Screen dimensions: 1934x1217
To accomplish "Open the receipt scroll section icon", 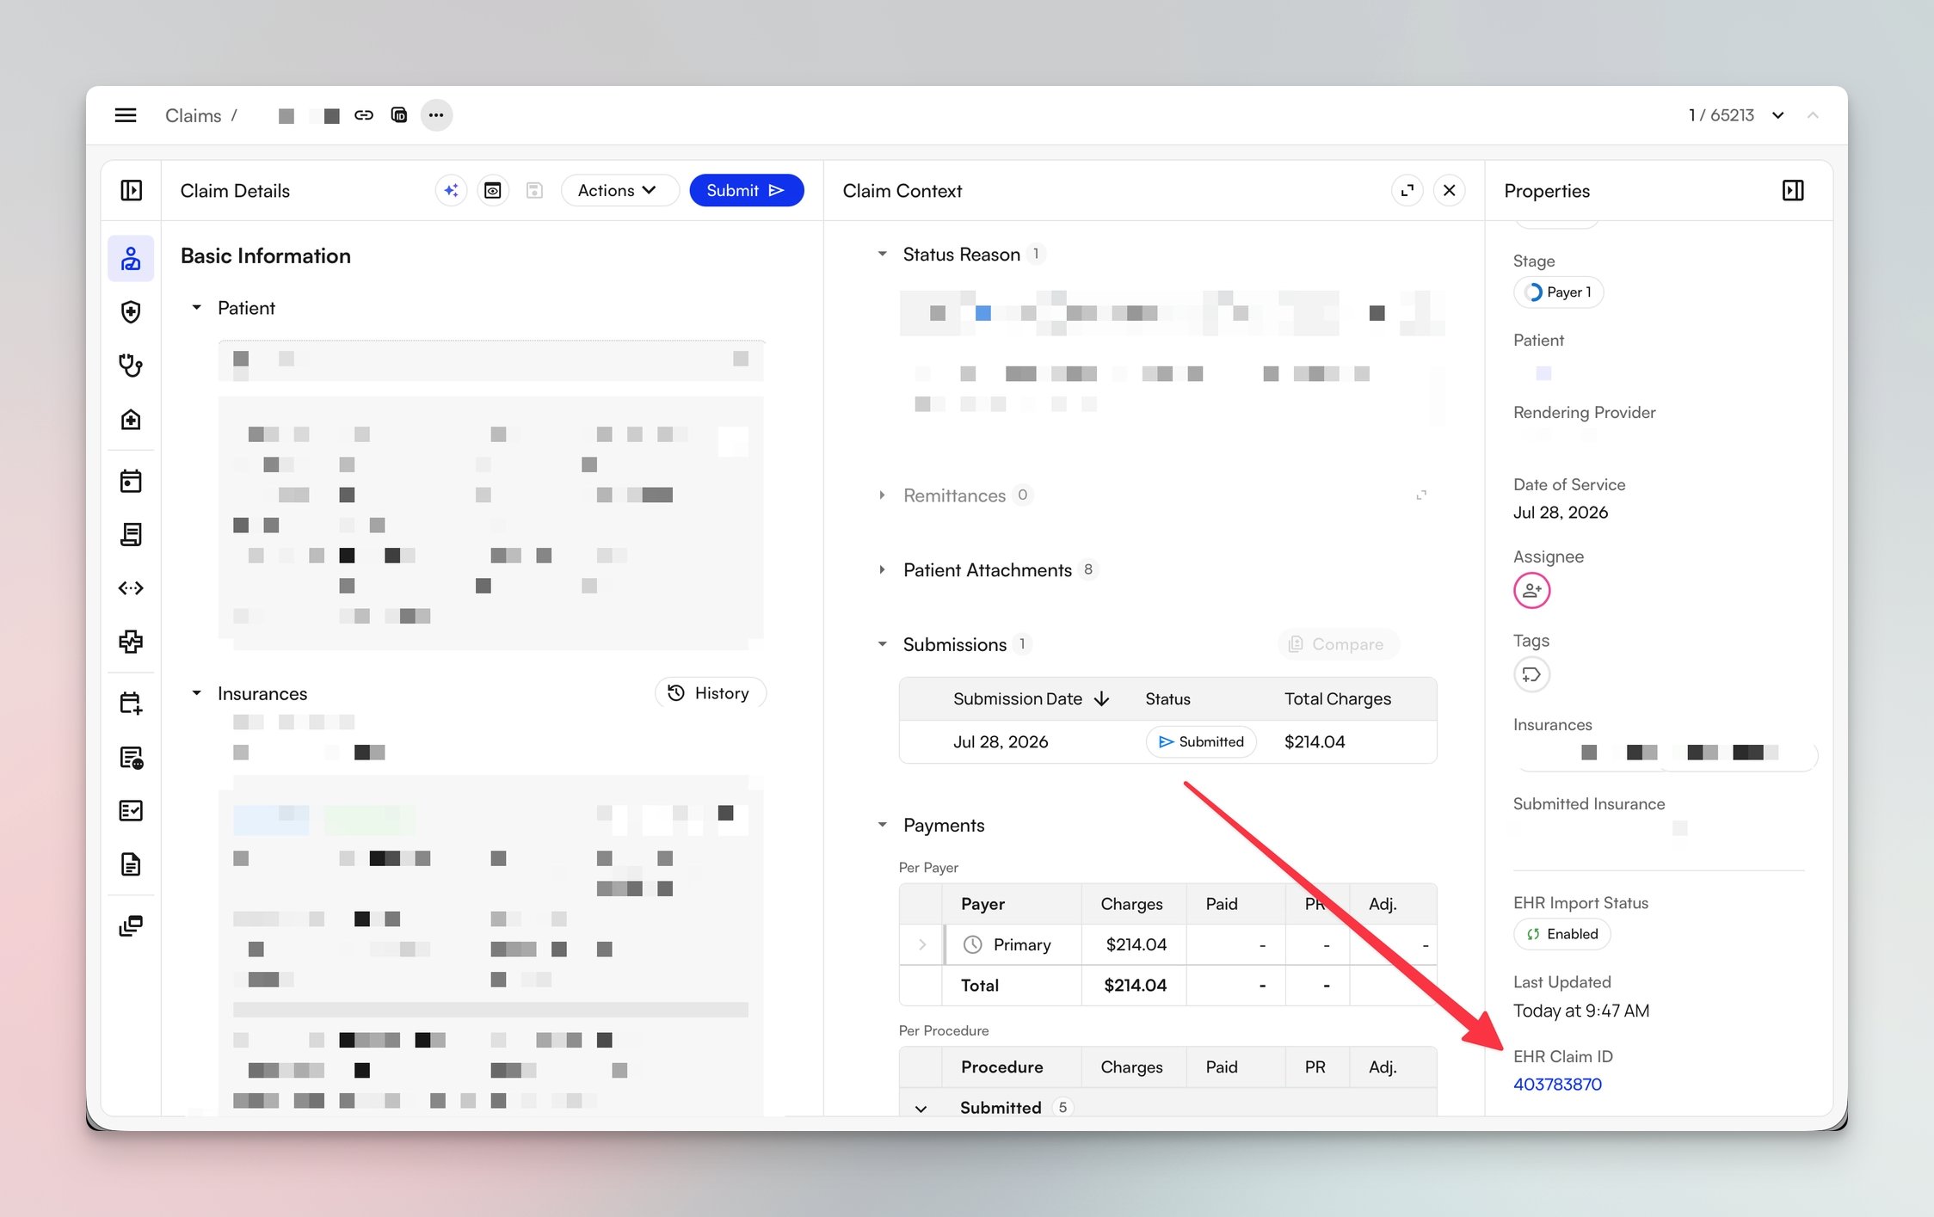I will [x=131, y=534].
